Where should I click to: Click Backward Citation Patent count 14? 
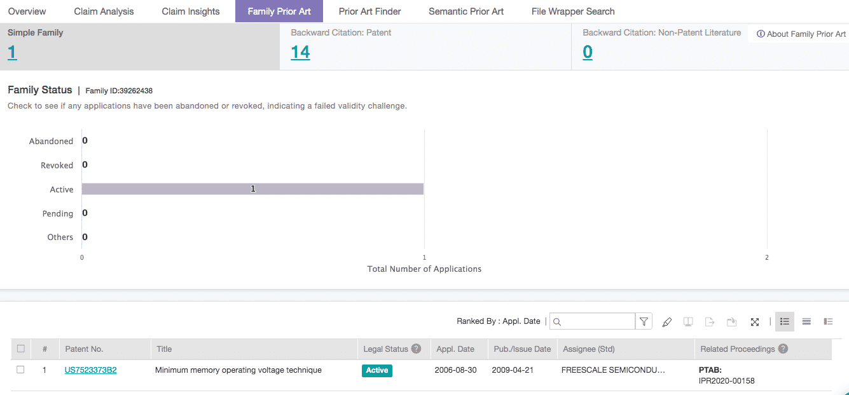(x=300, y=52)
